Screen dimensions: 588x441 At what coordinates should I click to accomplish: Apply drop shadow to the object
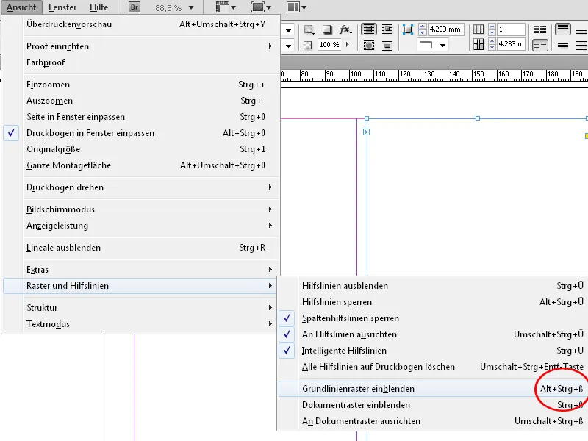327,29
